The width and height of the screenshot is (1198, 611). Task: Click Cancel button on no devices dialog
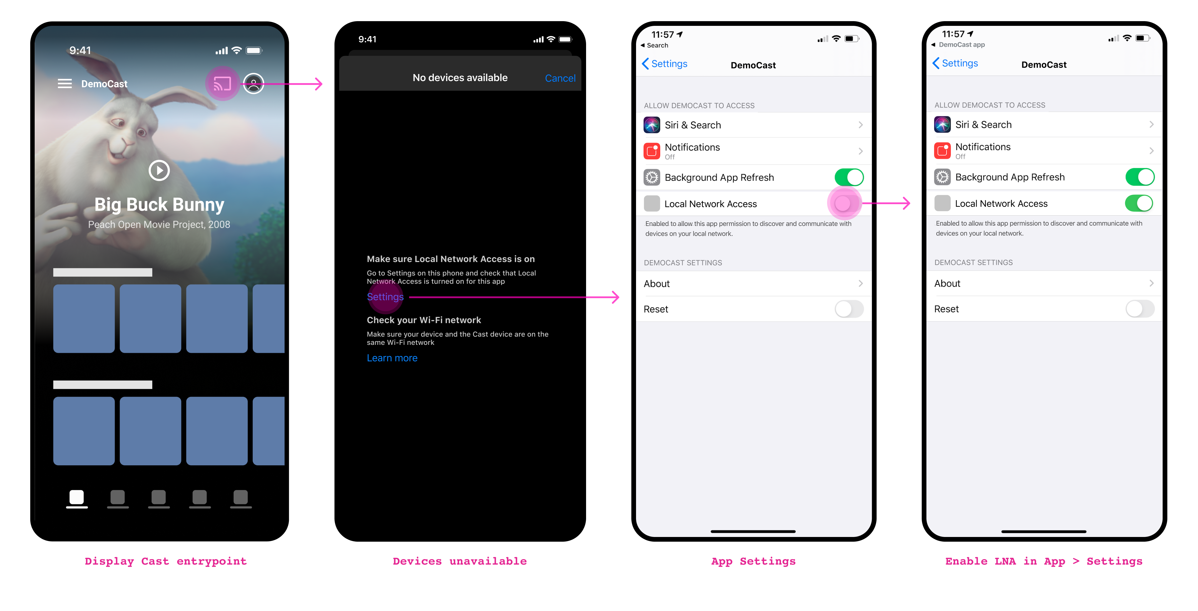coord(561,78)
